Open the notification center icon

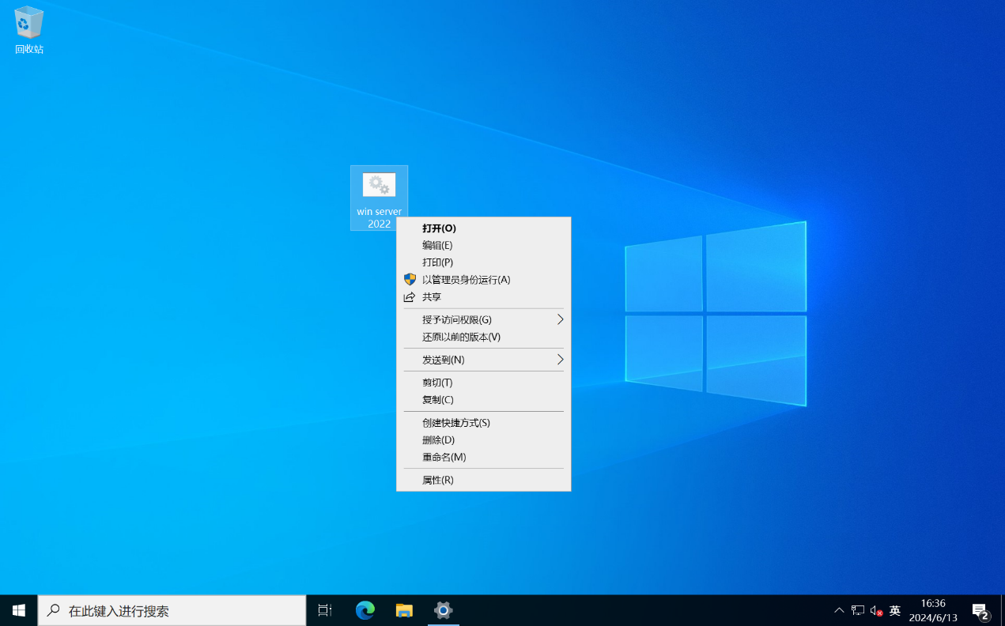pyautogui.click(x=980, y=610)
